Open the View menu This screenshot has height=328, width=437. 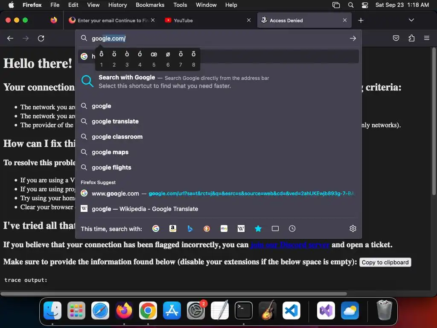pos(93,5)
